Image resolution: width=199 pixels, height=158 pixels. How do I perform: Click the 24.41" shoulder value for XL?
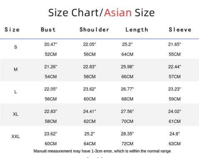coord(90,111)
